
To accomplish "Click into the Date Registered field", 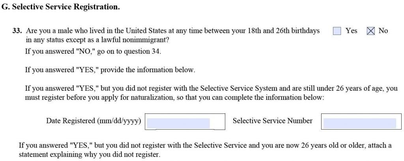I will click(185, 121).
